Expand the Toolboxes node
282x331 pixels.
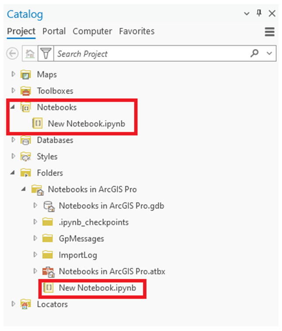pos(13,90)
